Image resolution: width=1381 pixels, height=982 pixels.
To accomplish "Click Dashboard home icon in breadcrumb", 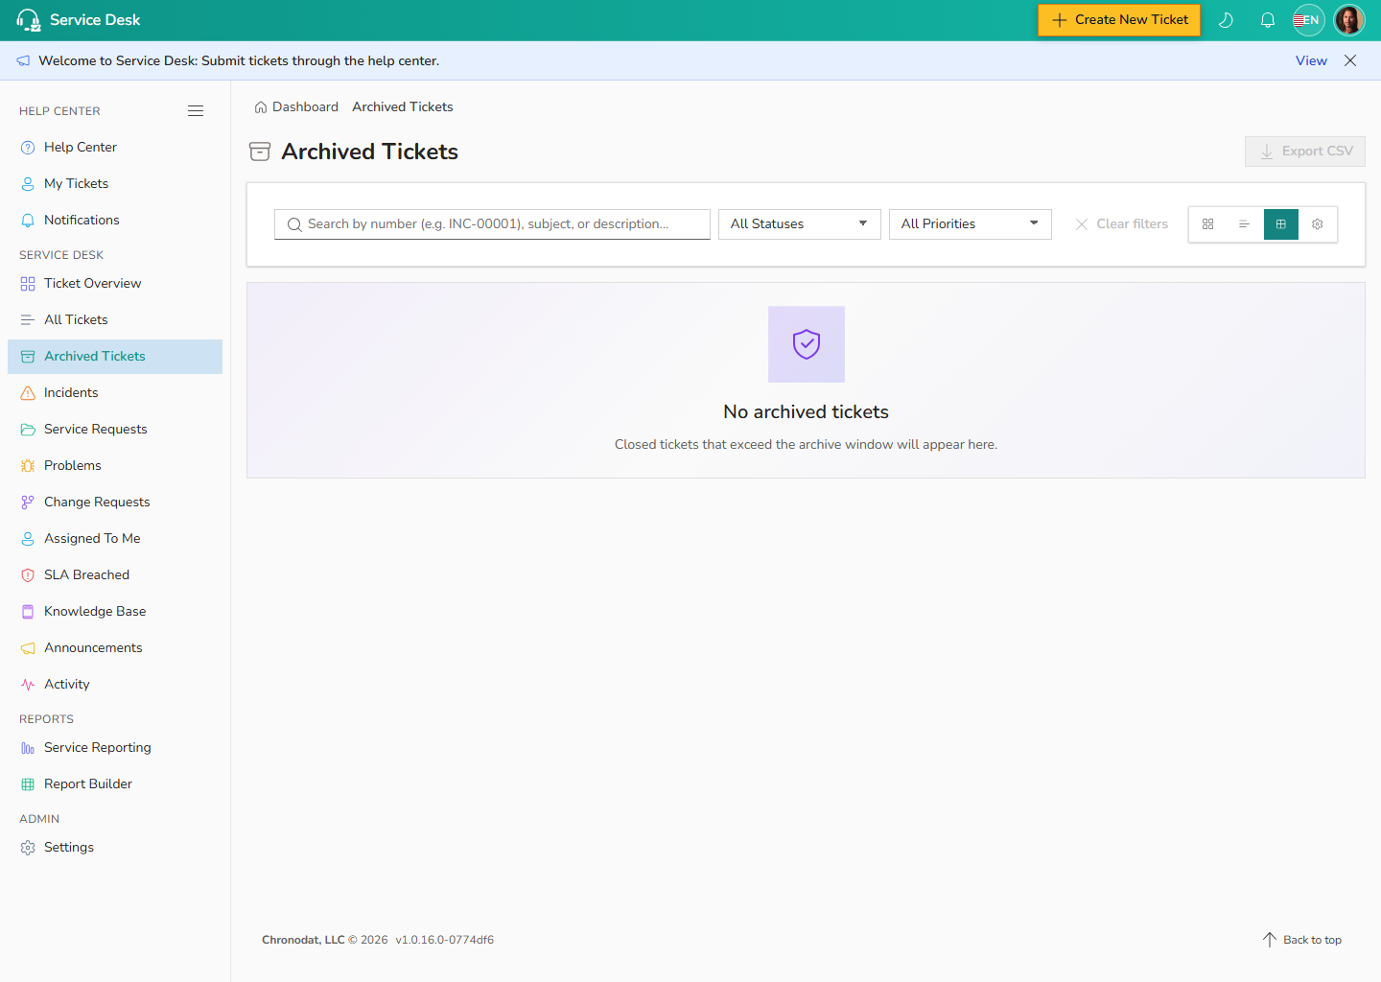I will pyautogui.click(x=261, y=107).
